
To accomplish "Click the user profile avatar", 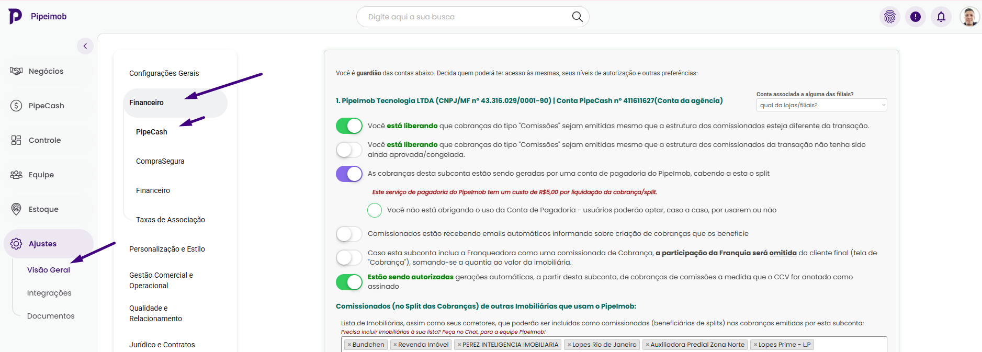I will tap(969, 17).
